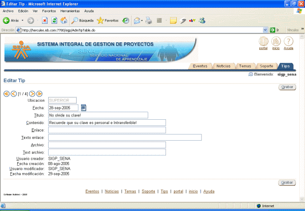Click the Archivo input field
The height and width of the screenshot is (211, 305).
107,145
